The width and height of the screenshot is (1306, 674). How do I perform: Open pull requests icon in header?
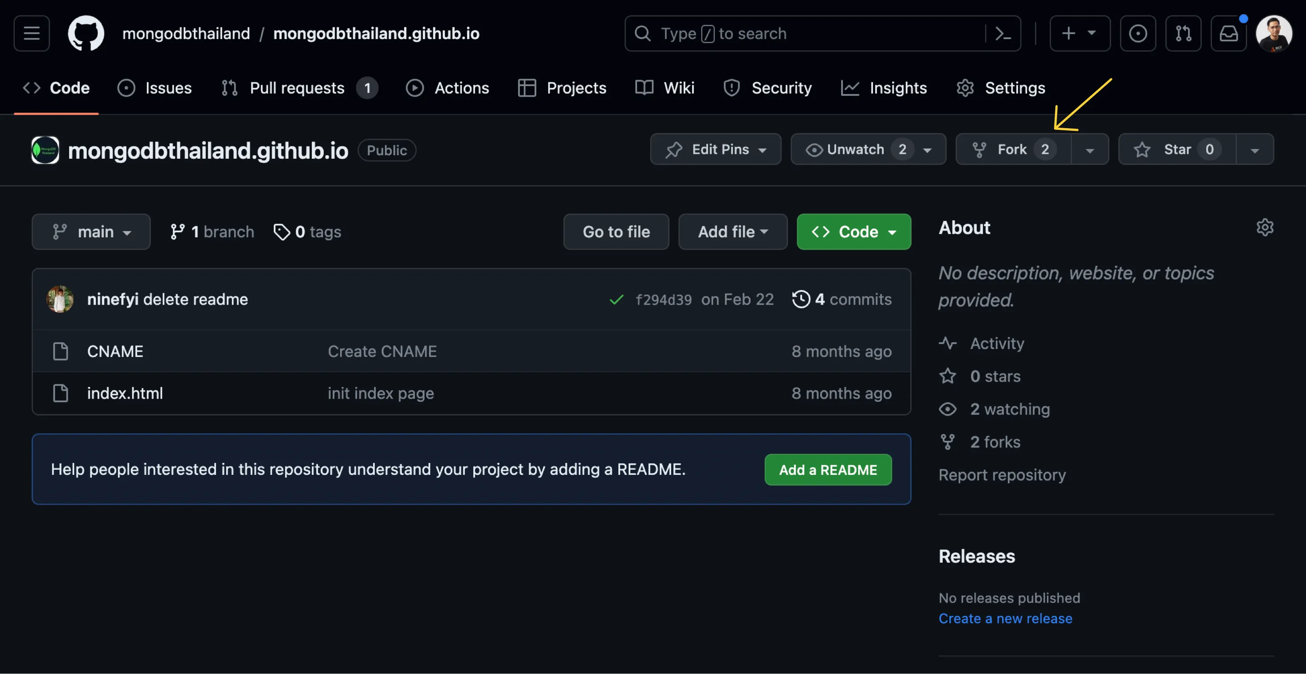[x=1183, y=33]
